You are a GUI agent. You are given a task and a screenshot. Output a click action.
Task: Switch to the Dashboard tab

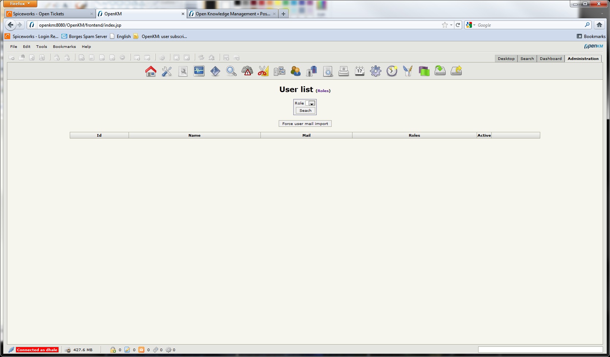click(550, 59)
